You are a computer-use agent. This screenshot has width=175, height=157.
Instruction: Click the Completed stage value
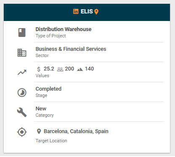point(48,89)
